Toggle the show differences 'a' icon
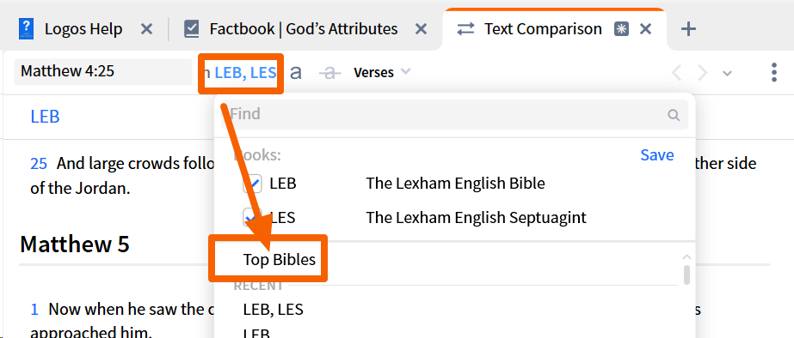The width and height of the screenshot is (794, 338). click(296, 72)
